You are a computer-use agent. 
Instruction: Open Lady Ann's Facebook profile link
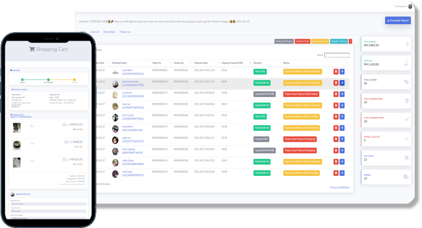coord(133,139)
